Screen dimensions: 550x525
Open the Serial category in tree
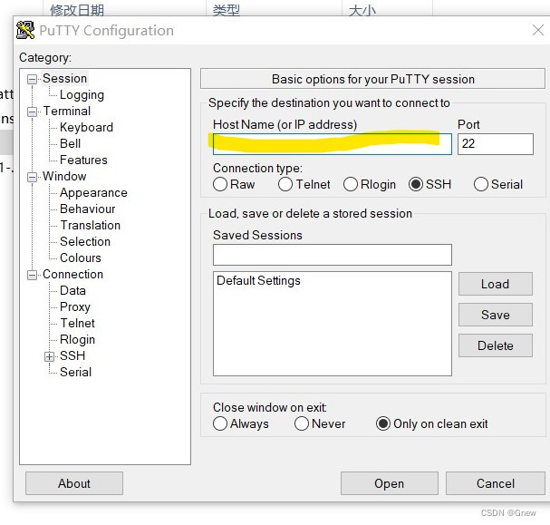click(x=75, y=372)
